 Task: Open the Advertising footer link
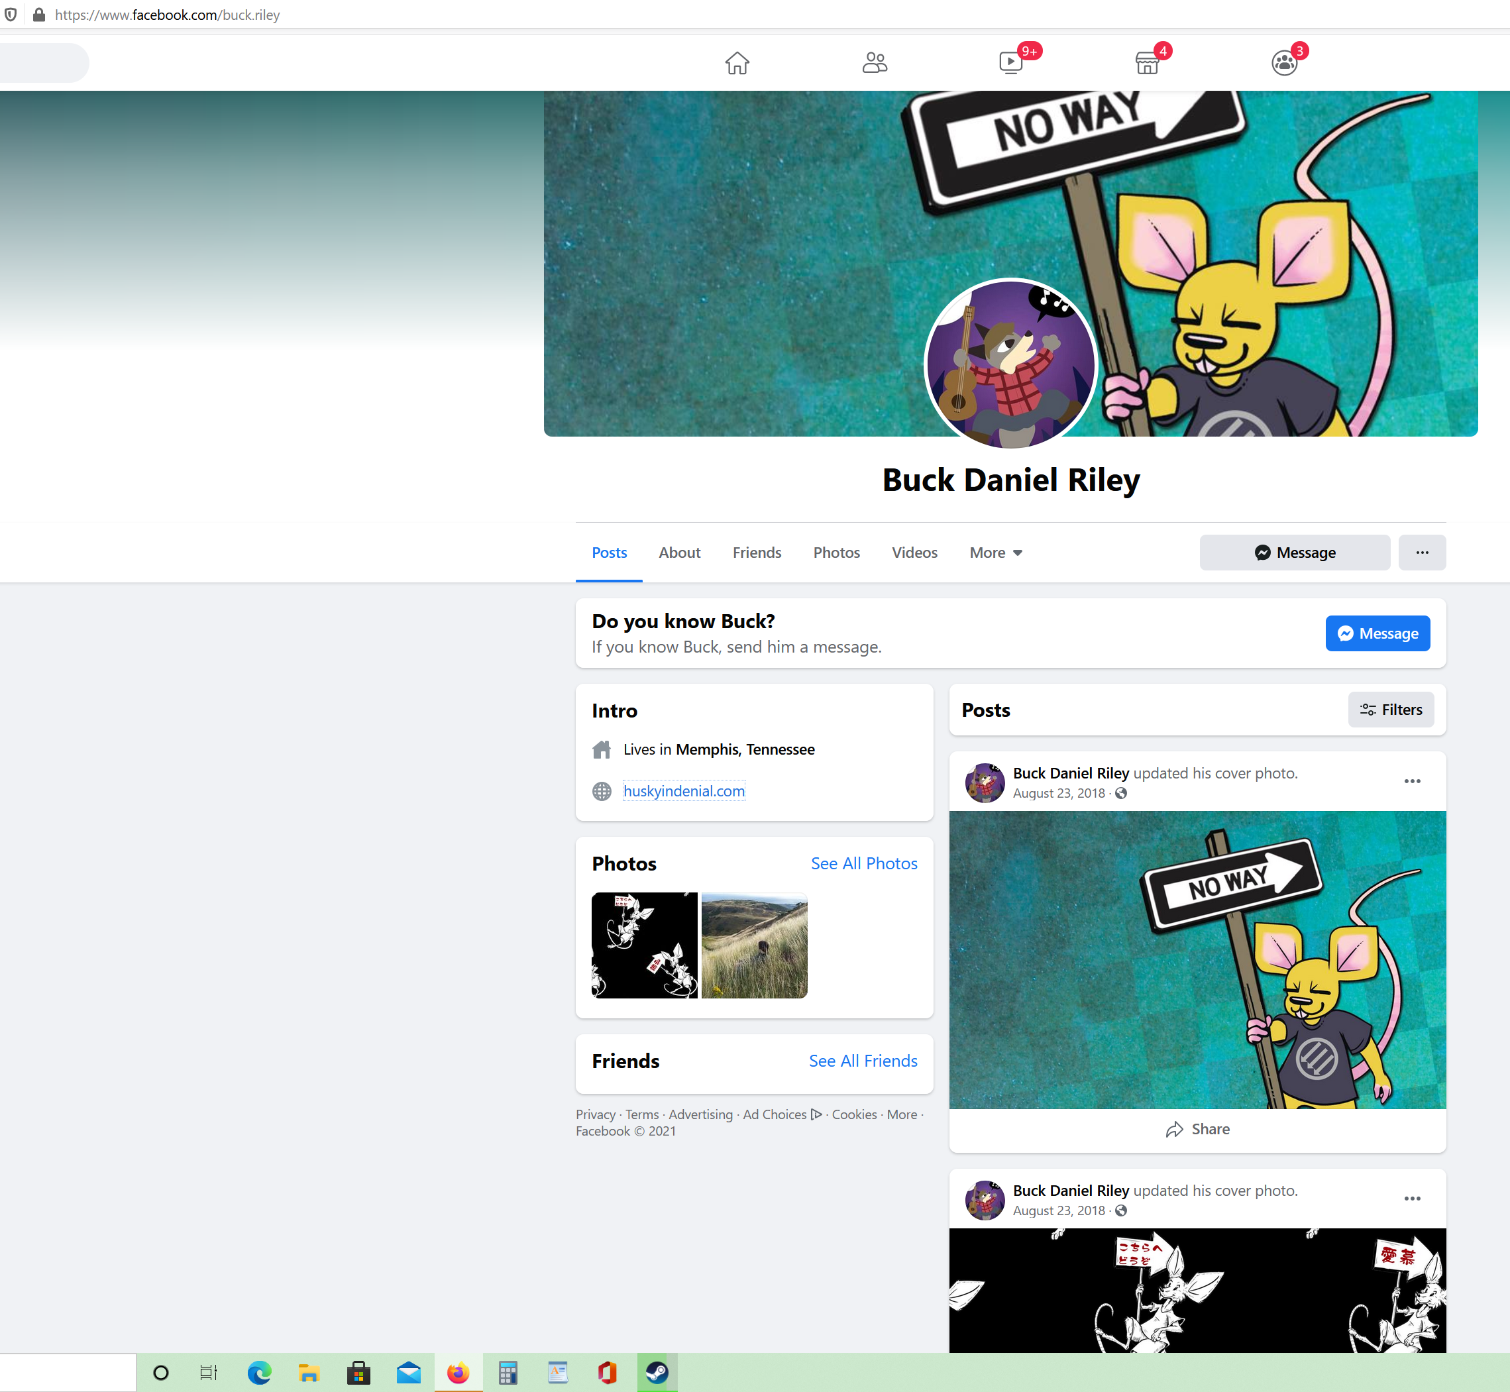700,1114
